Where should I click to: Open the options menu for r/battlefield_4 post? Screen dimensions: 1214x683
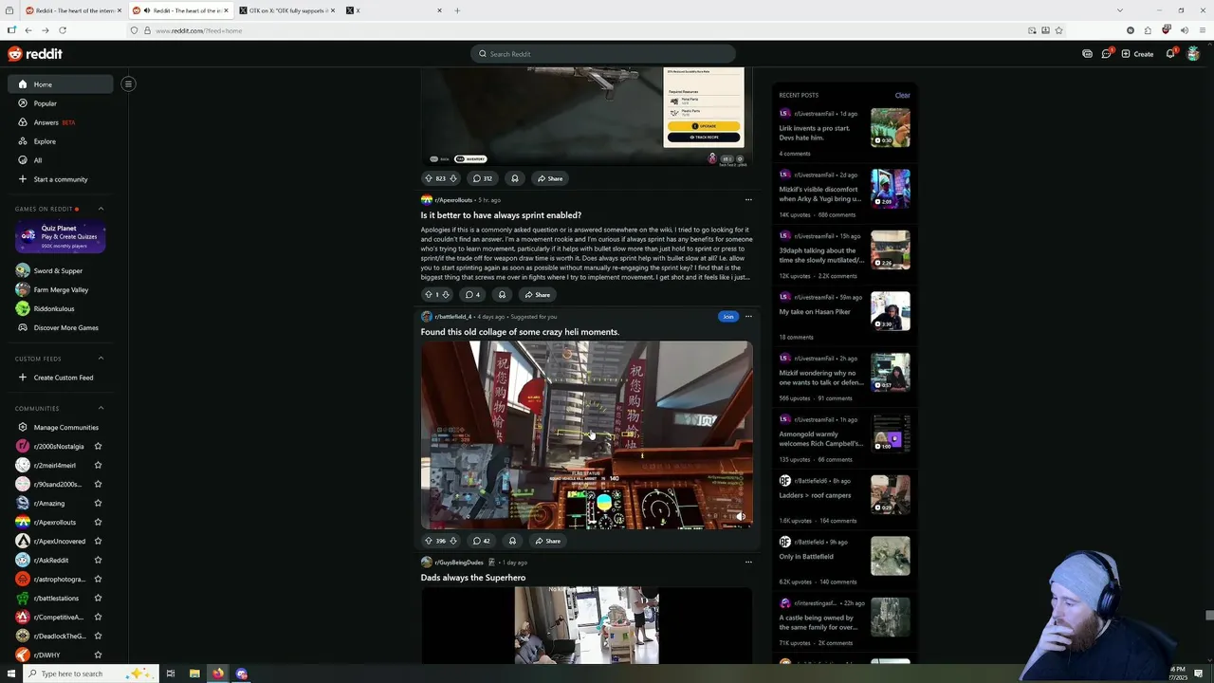point(748,317)
